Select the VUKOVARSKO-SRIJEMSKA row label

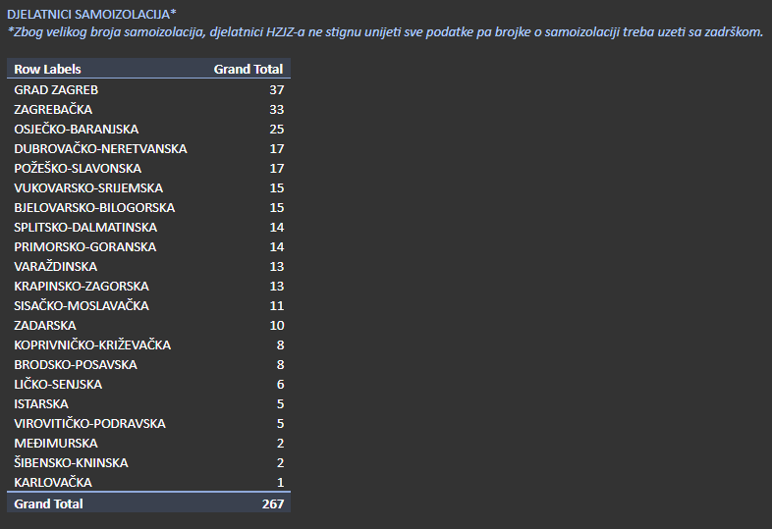tap(88, 187)
